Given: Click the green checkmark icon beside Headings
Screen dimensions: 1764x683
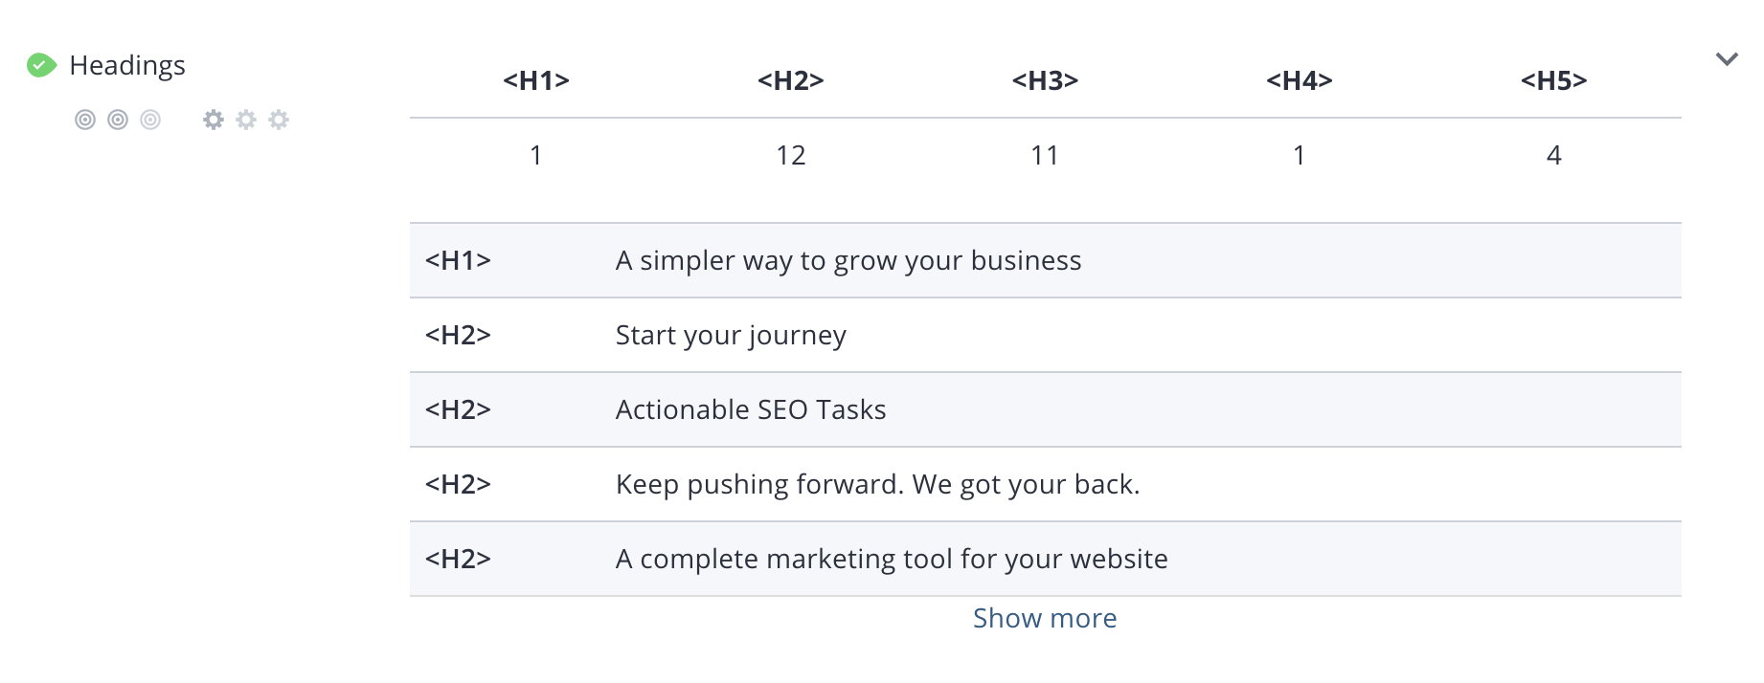Looking at the screenshot, I should click(x=41, y=65).
